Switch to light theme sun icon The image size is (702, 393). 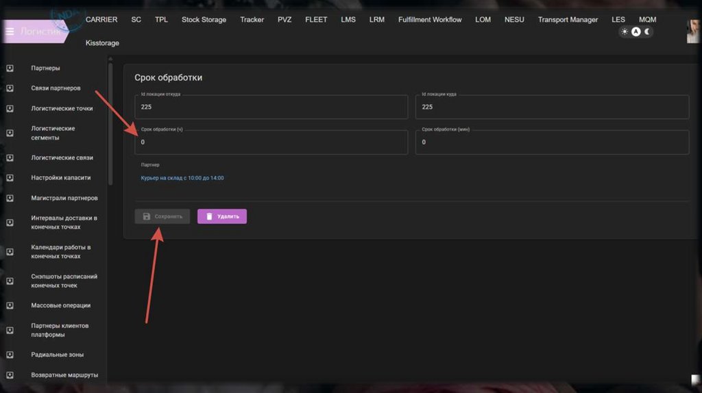tap(625, 31)
